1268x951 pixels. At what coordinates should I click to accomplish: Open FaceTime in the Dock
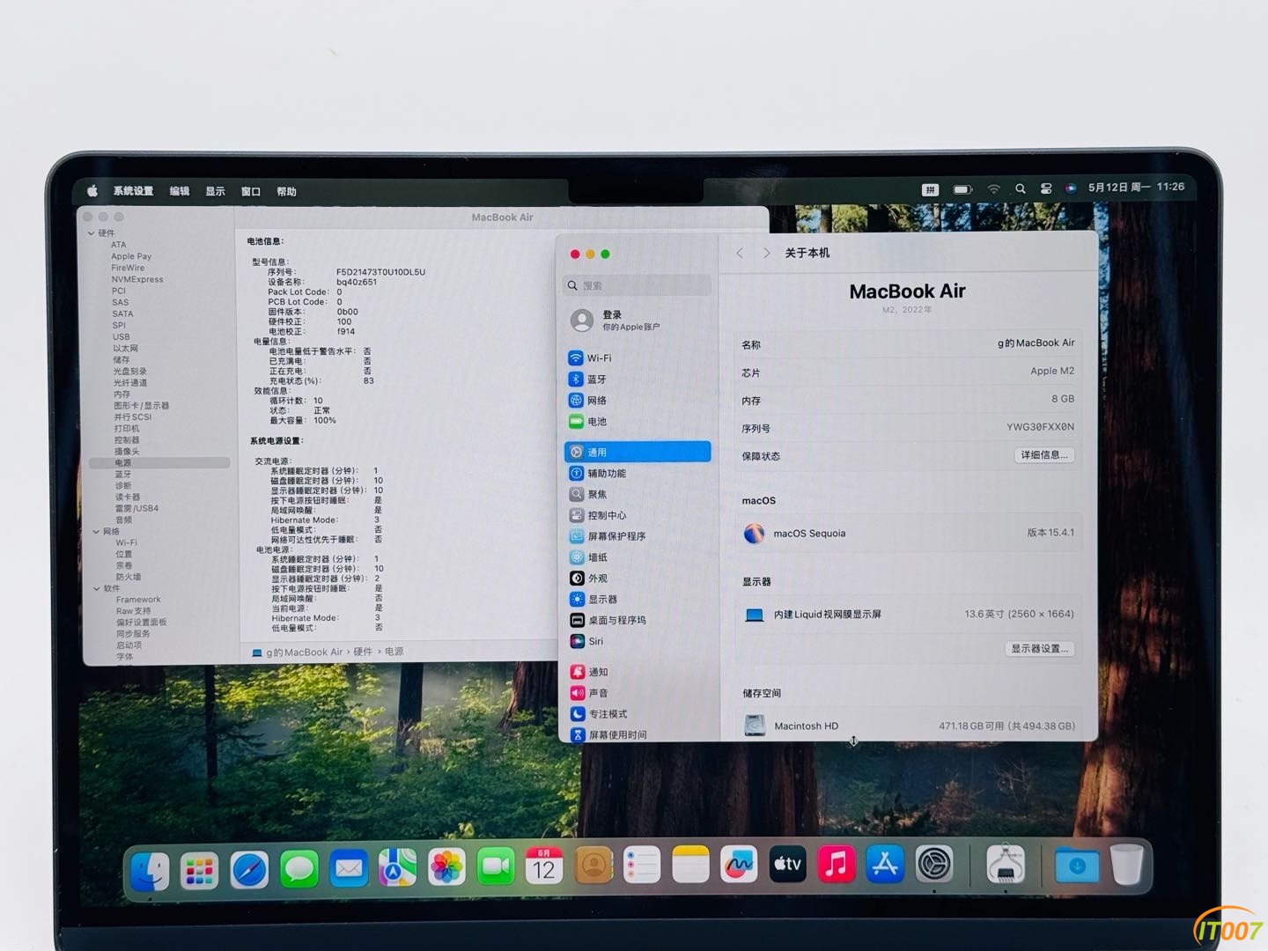(497, 867)
